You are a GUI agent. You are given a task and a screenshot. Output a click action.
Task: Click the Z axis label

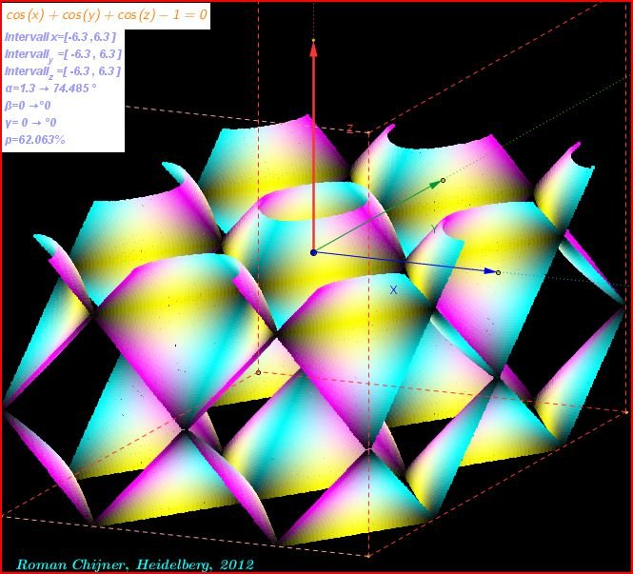coord(349,129)
